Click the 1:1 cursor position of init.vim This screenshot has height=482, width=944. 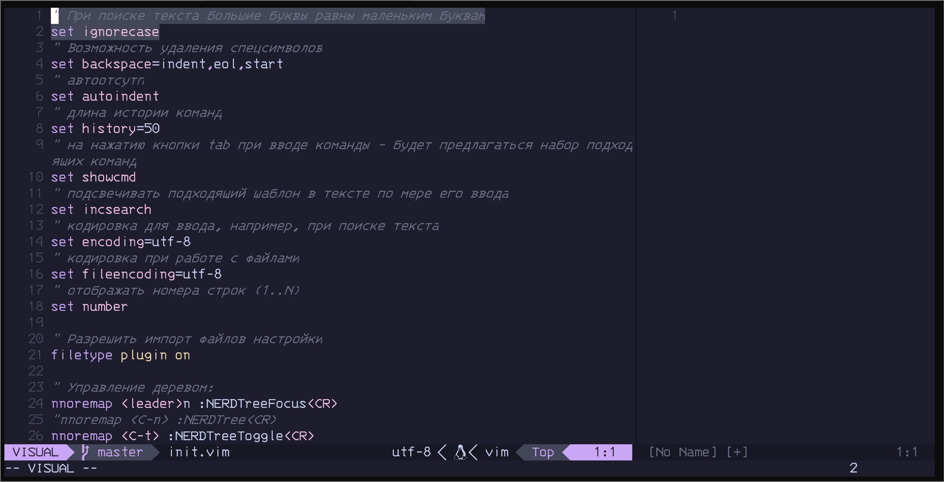pos(604,452)
